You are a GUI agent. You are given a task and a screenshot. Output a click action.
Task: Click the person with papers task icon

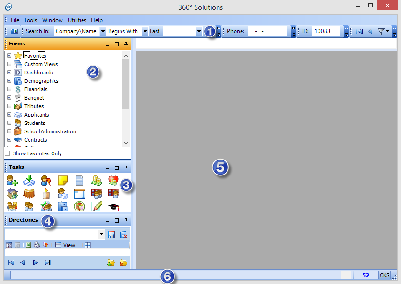tap(63, 194)
